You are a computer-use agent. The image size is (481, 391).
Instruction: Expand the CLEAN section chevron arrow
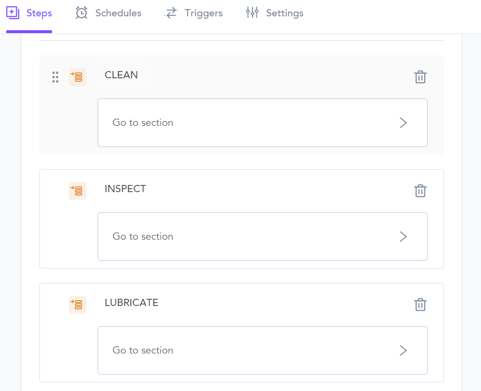pyautogui.click(x=403, y=122)
